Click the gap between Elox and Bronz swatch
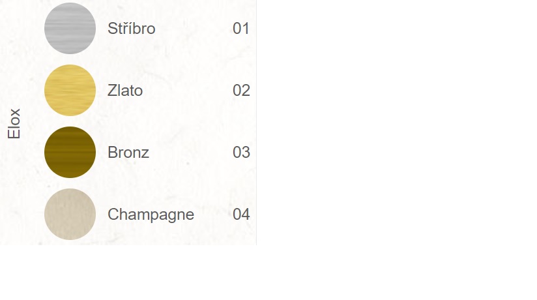 point(33,152)
